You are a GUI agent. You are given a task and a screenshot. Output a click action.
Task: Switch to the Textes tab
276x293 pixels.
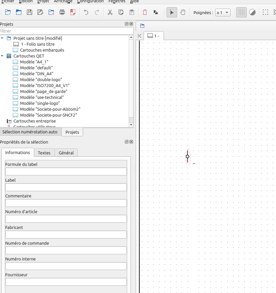pyautogui.click(x=44, y=153)
